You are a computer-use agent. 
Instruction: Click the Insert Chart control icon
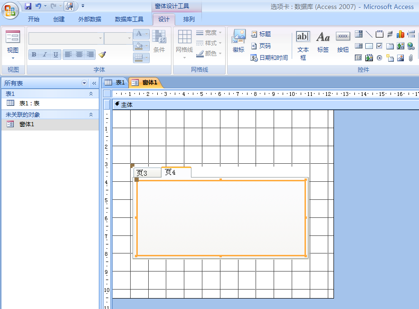point(400,34)
